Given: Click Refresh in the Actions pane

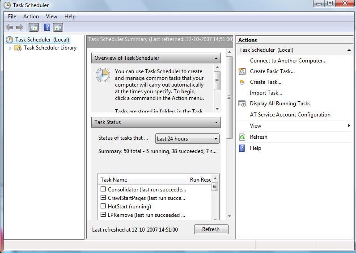Looking at the screenshot, I should (259, 137).
